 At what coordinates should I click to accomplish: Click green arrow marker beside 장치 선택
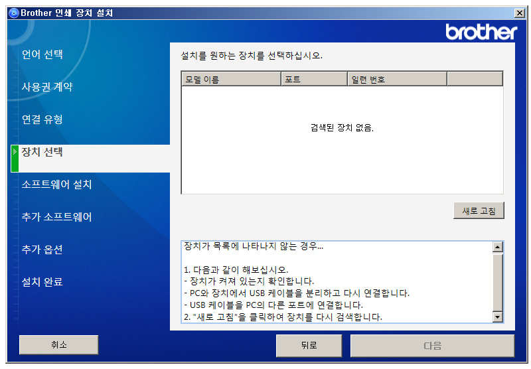[x=15, y=159]
